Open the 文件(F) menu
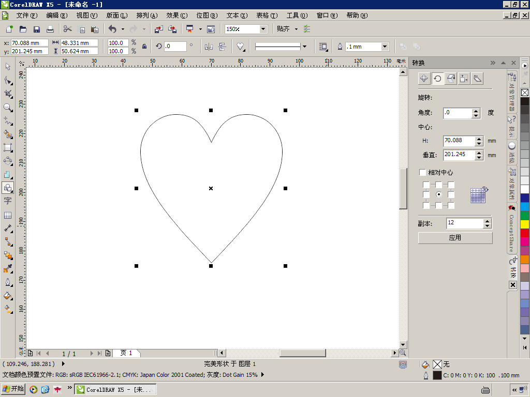 [27, 15]
